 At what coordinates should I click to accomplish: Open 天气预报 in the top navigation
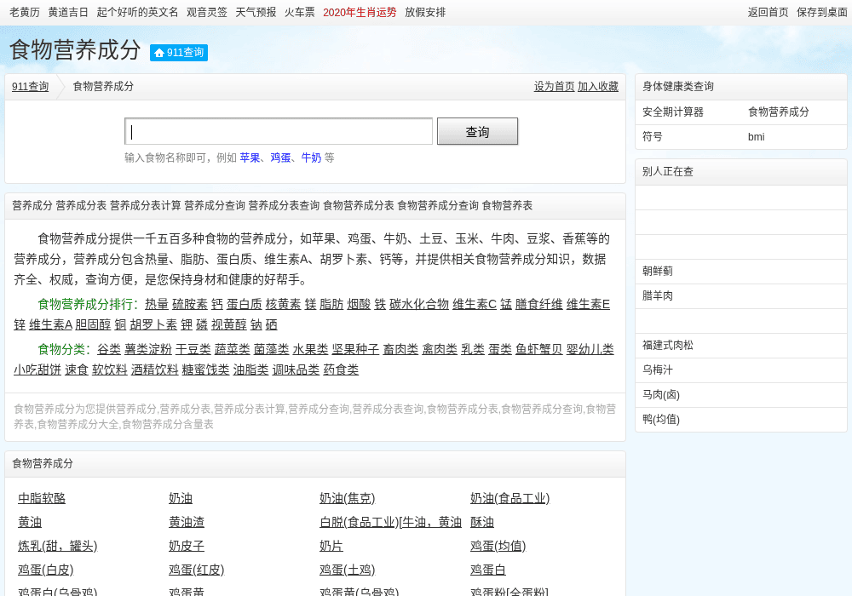click(x=256, y=12)
